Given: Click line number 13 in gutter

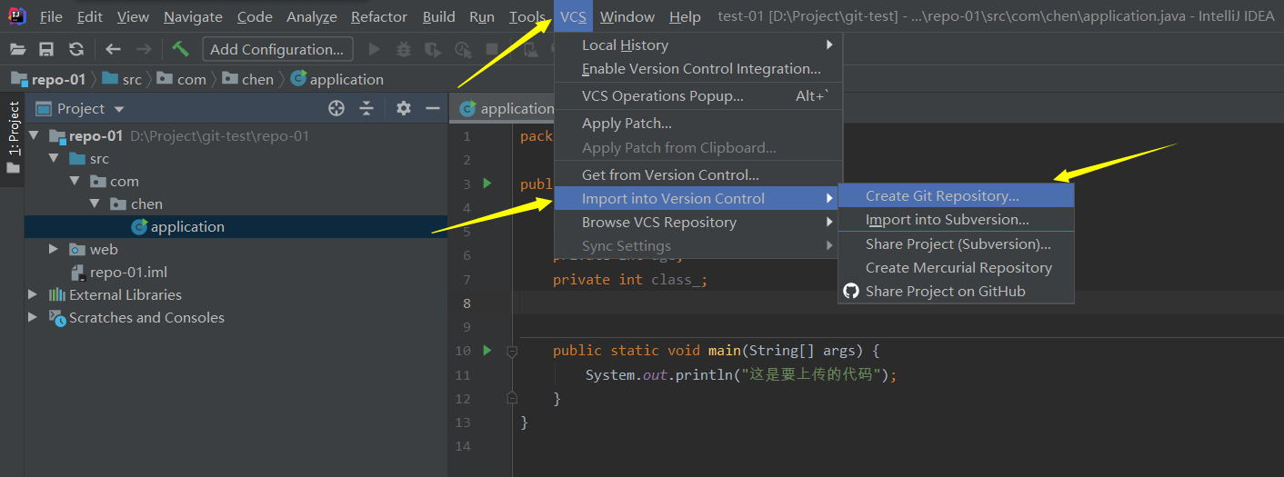Looking at the screenshot, I should [x=463, y=422].
